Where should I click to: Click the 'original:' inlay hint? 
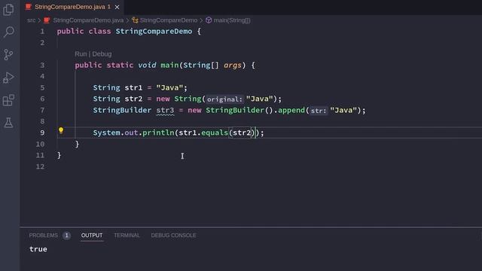(x=224, y=99)
